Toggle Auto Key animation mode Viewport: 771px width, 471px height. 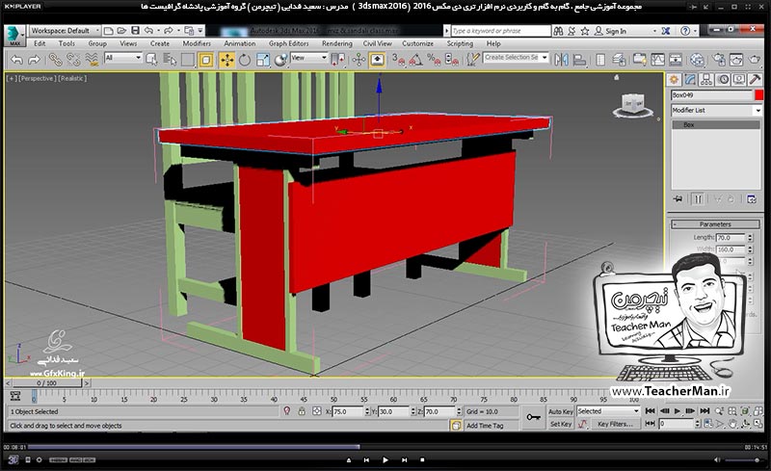(x=561, y=411)
